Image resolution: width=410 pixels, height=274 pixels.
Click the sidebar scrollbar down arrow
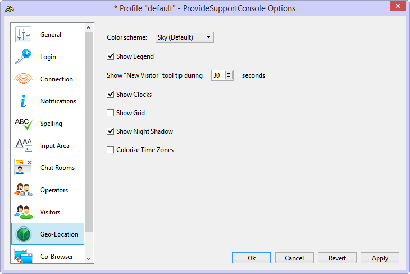click(89, 259)
